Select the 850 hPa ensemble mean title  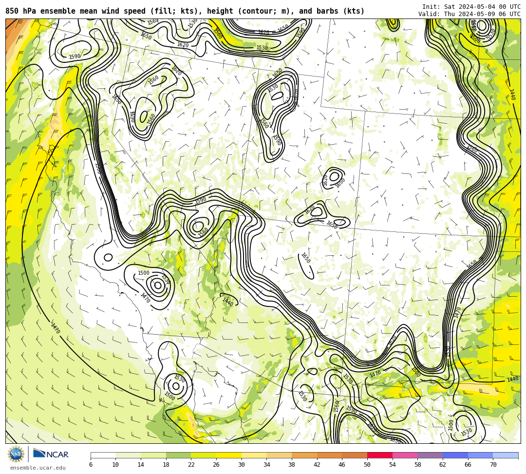tap(185, 11)
